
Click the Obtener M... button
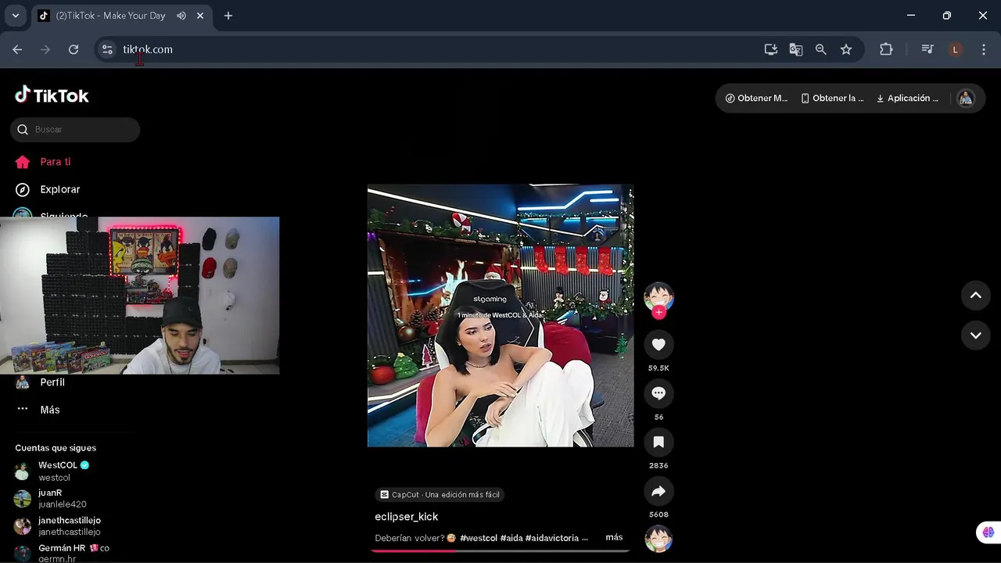(756, 99)
